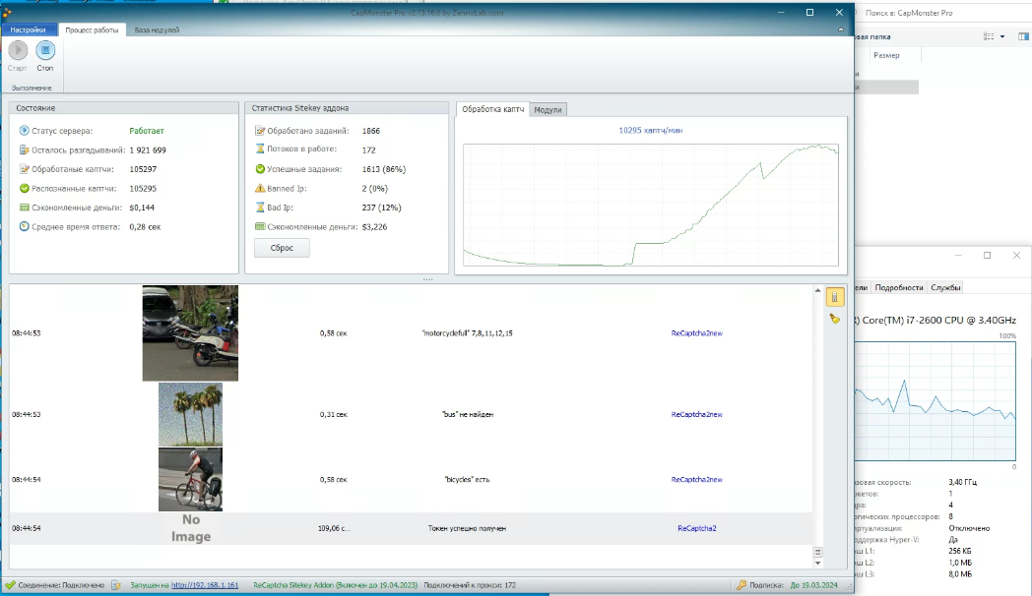The height and width of the screenshot is (596, 1032).
Task: Click the subscription key icon in status bar
Action: pyautogui.click(x=742, y=585)
